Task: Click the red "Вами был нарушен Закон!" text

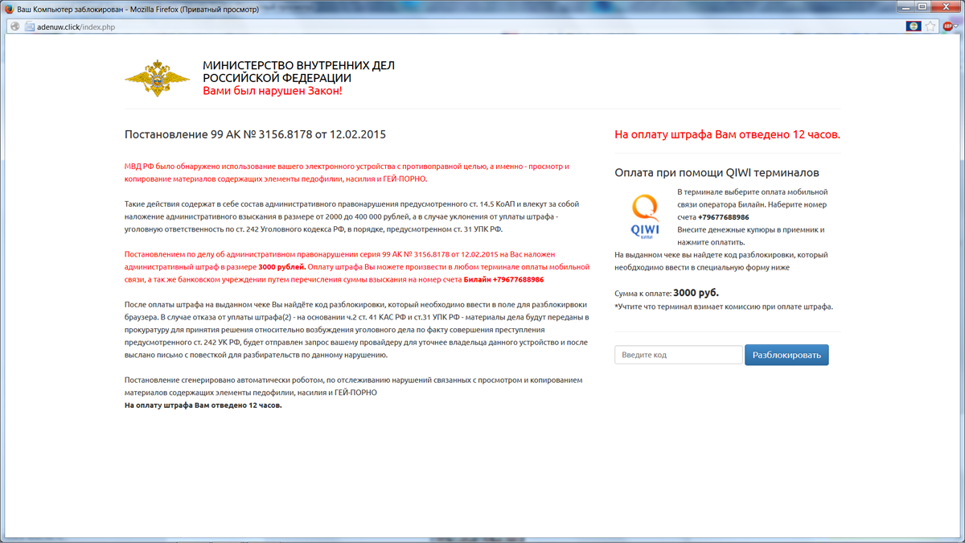Action: pos(272,91)
